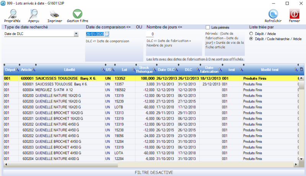This screenshot has width=306, height=176.
Task: Select Dépôt / Code hiérarchie / Article option
Action: [251, 39]
